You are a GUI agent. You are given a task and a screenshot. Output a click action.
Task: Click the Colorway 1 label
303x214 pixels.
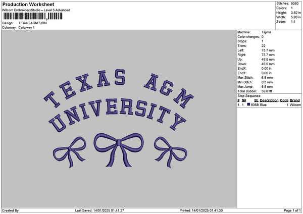tap(26, 27)
